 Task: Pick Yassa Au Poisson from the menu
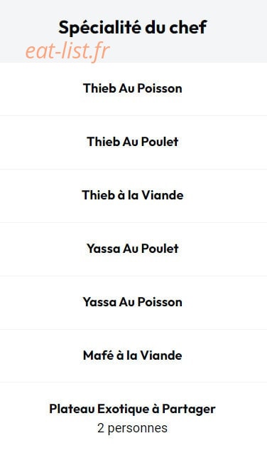[x=133, y=302]
